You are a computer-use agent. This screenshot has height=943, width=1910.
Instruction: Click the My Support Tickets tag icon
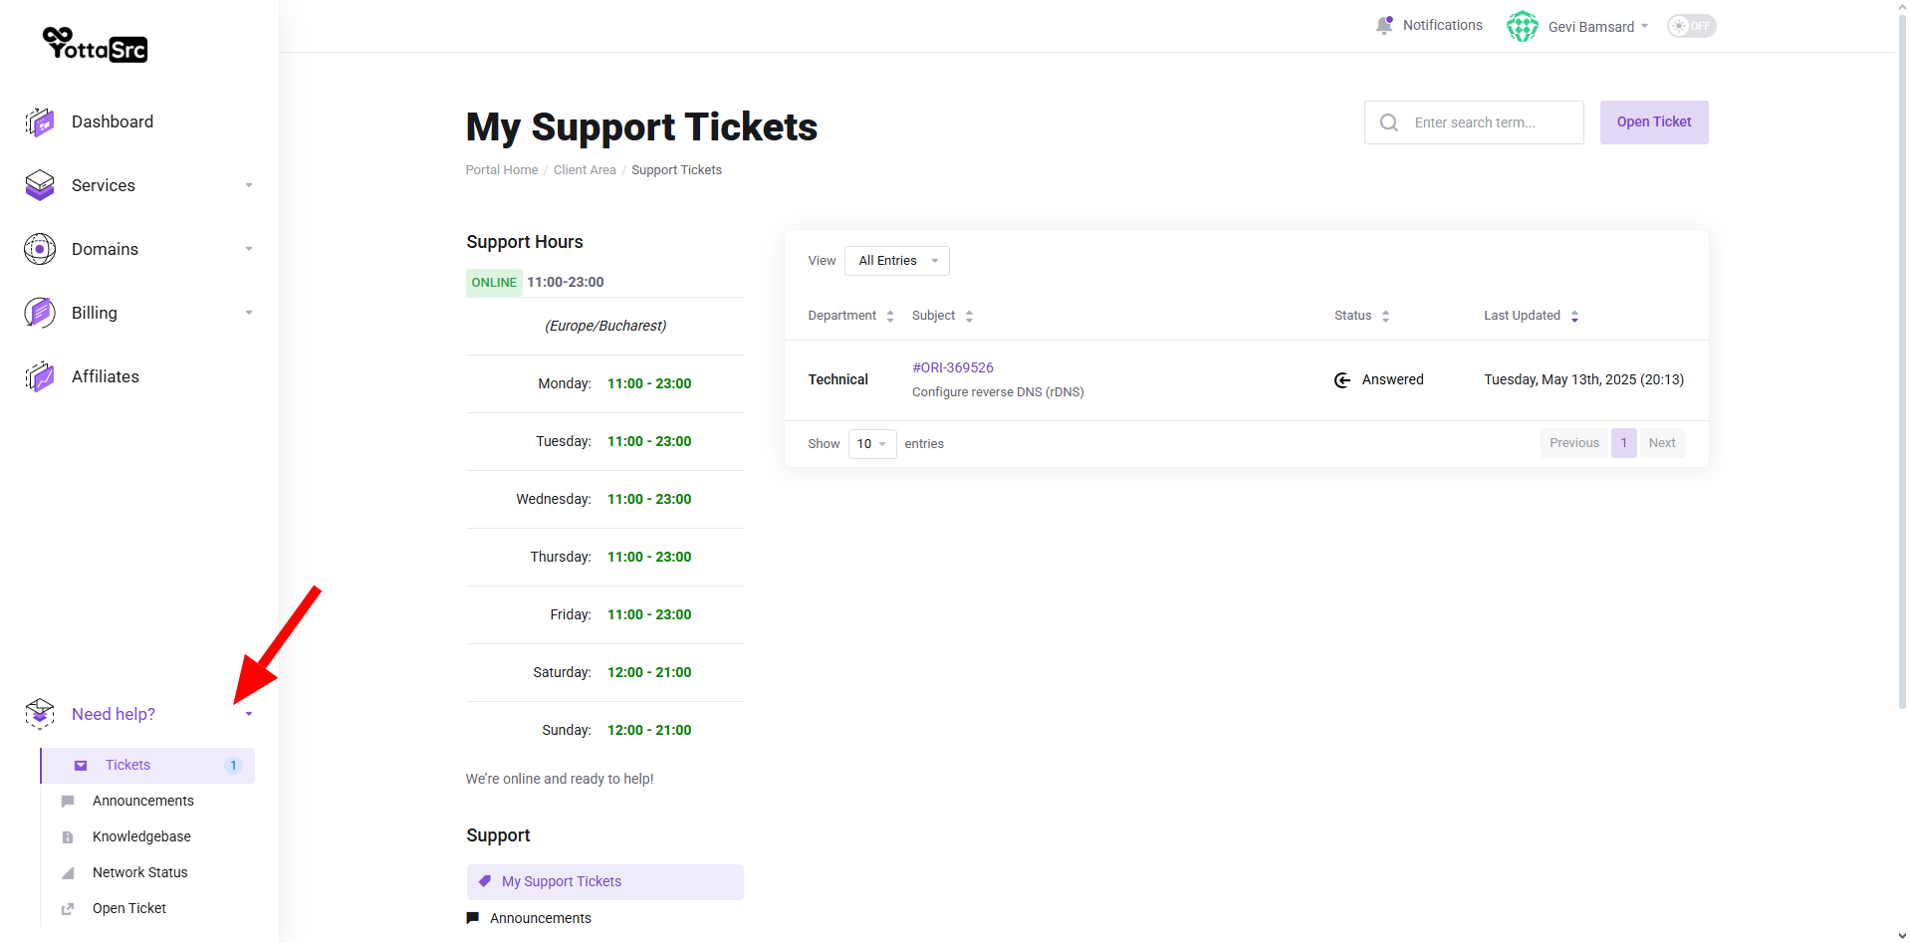coord(485,881)
